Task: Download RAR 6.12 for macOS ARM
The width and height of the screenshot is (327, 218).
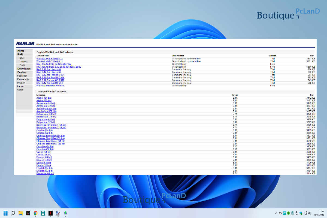Action: coord(50,80)
